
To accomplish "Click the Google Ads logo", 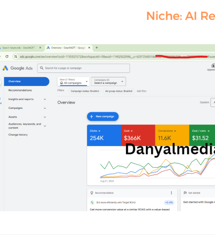I will 18,68.
